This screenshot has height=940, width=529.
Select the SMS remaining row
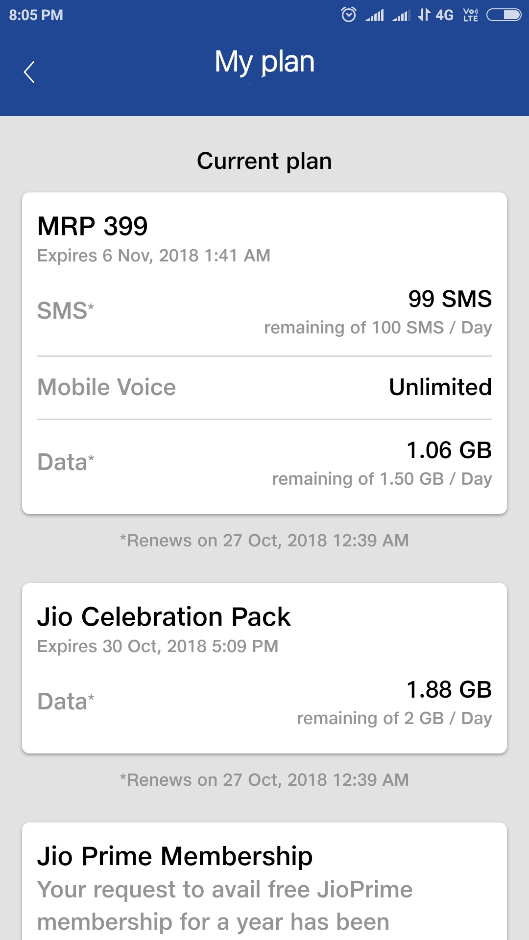point(264,312)
